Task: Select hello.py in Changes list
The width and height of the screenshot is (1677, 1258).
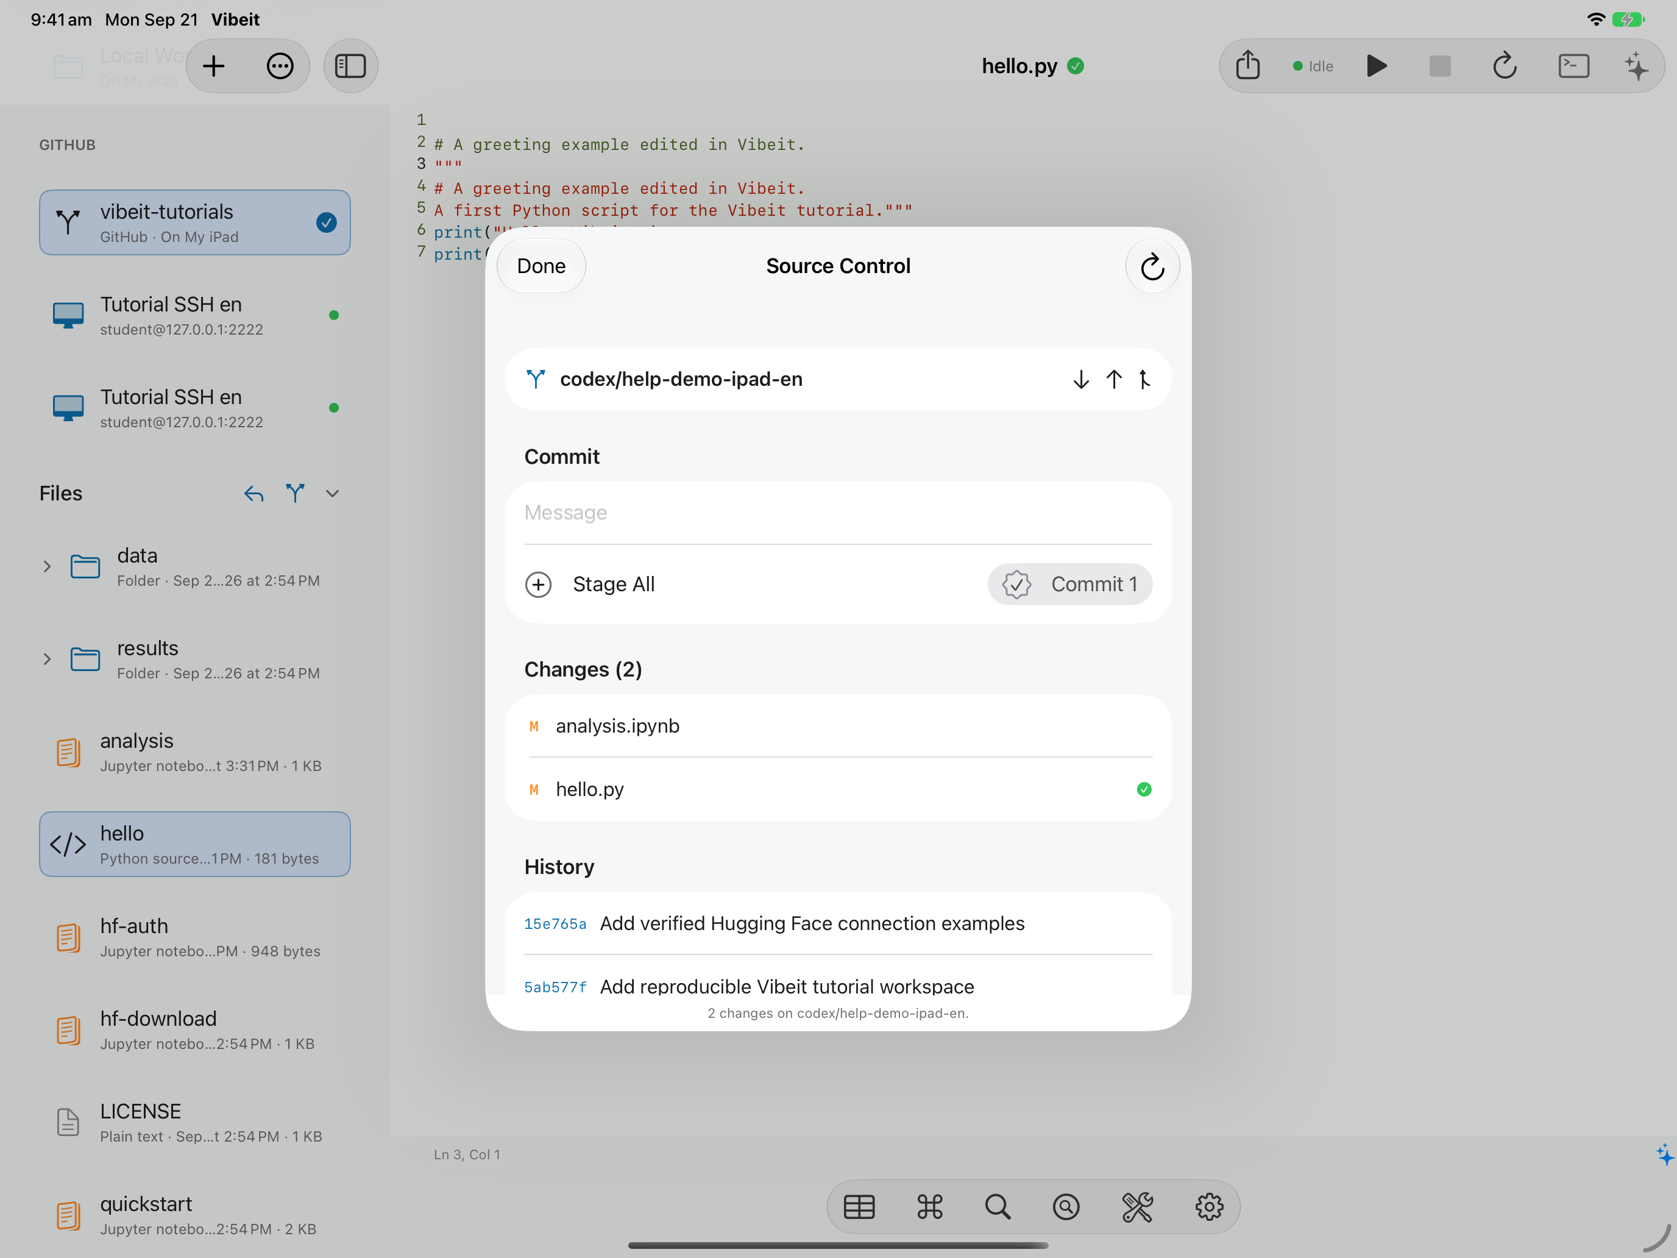Action: (x=838, y=789)
